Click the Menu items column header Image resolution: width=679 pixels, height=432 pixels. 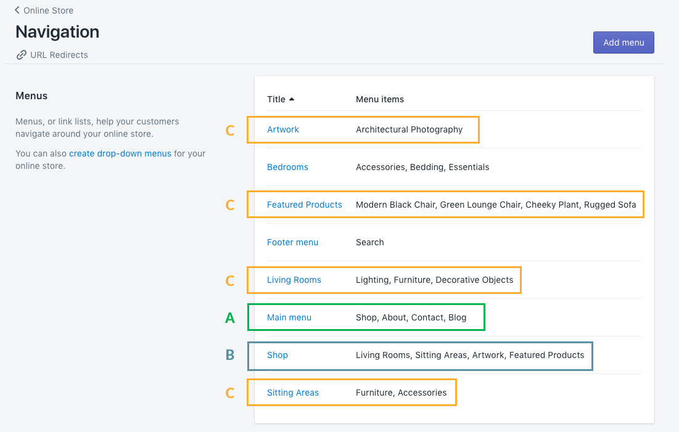point(380,99)
